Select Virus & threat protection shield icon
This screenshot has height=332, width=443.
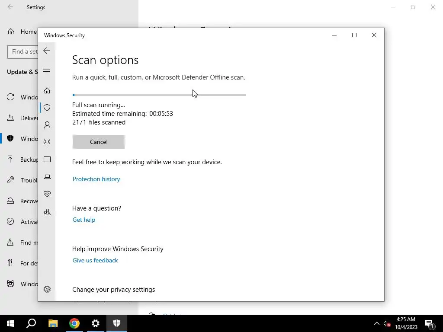pos(47,108)
